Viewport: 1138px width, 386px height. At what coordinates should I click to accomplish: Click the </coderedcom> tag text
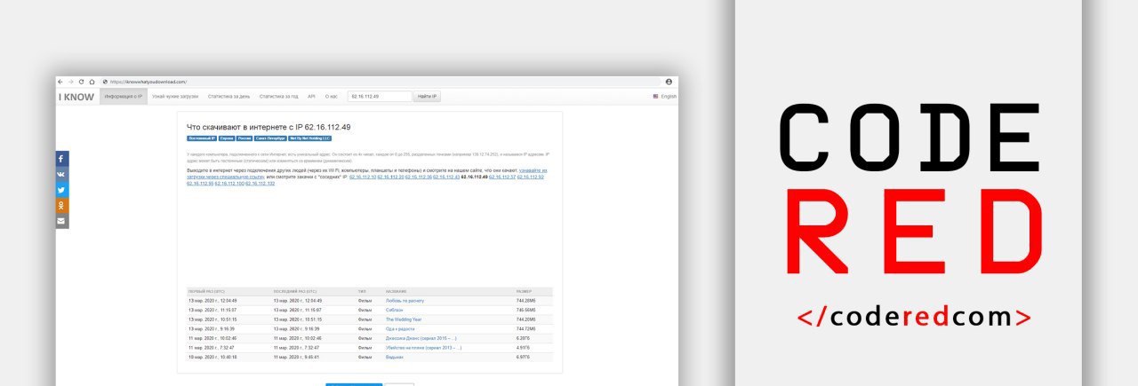click(915, 317)
